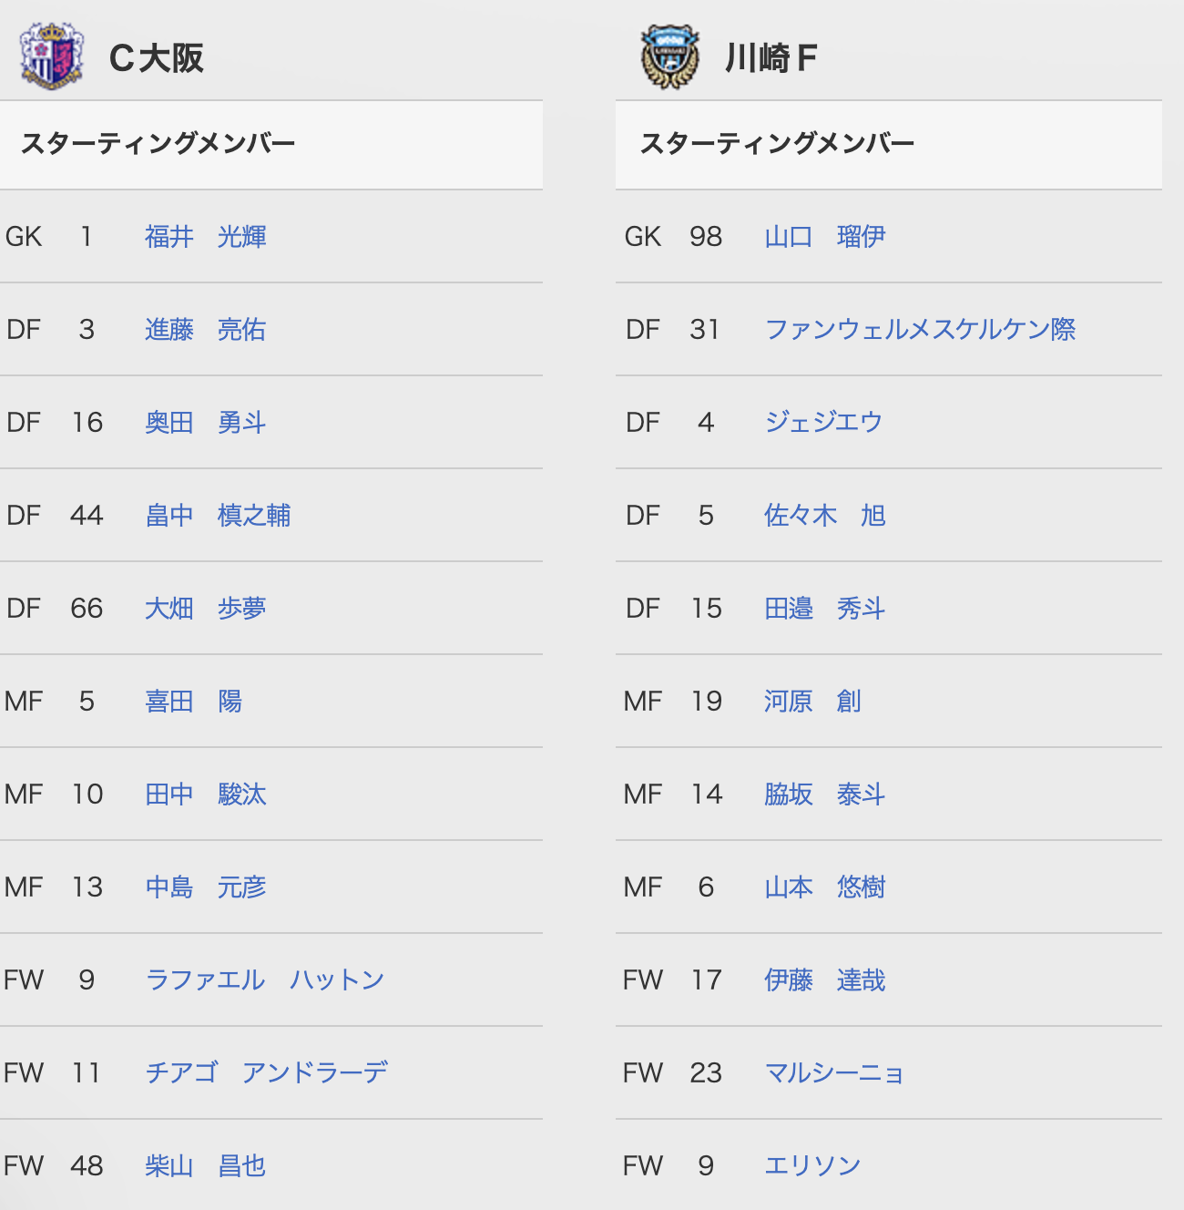Click the Cerezo Osaka team crest
Image resolution: width=1184 pixels, height=1210 pixels.
click(52, 56)
